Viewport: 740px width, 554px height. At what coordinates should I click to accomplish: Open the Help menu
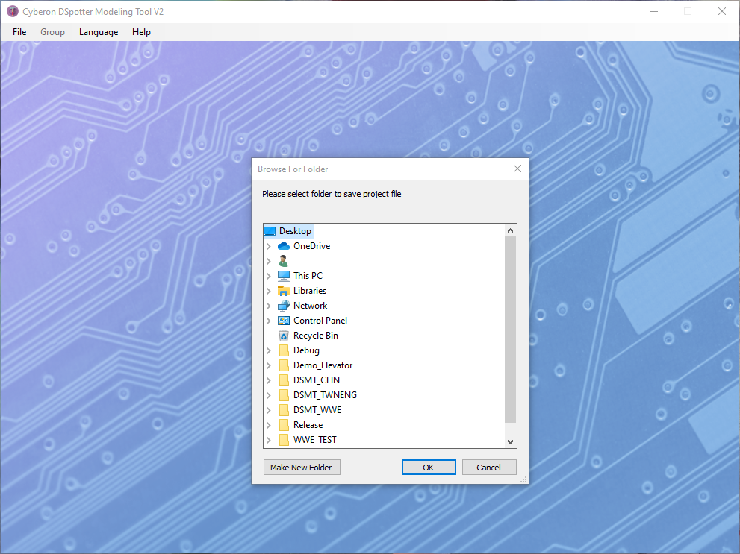pos(141,32)
